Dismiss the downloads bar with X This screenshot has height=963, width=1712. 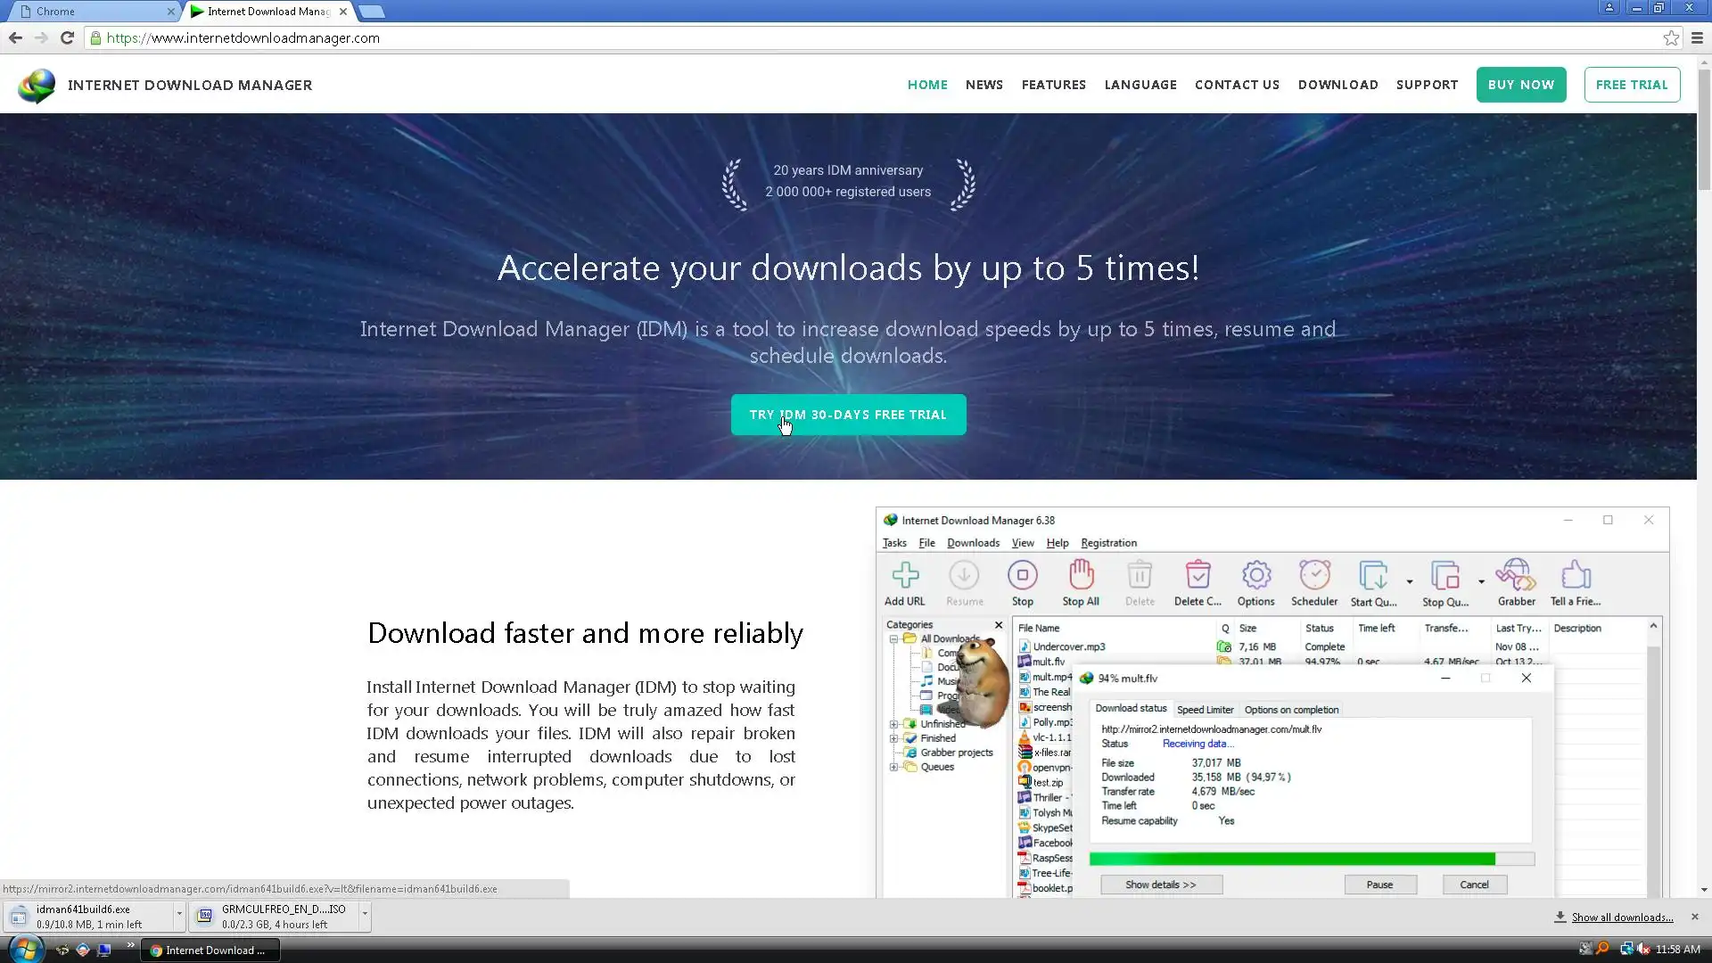click(1695, 917)
